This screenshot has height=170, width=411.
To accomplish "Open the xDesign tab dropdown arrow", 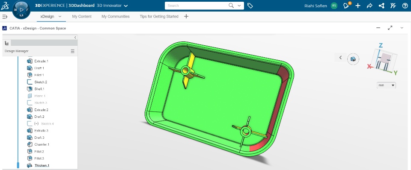I will 60,17.
